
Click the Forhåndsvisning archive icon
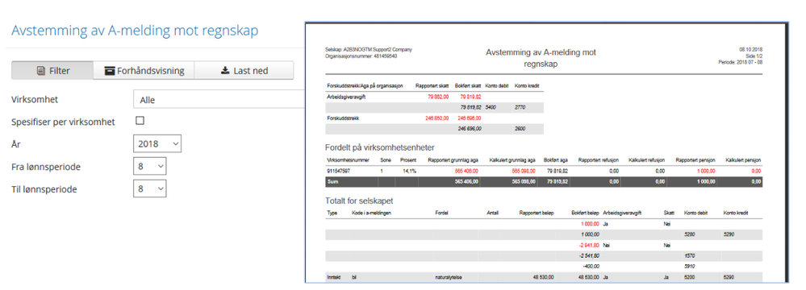(110, 71)
